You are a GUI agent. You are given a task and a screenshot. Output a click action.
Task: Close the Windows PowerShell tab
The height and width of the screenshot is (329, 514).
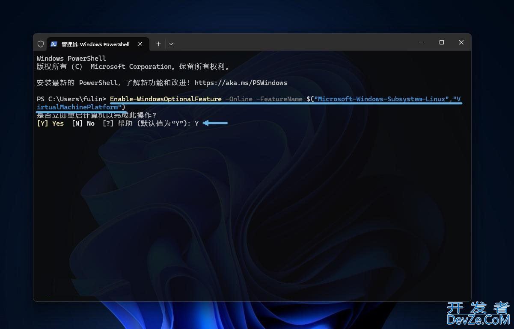point(140,44)
